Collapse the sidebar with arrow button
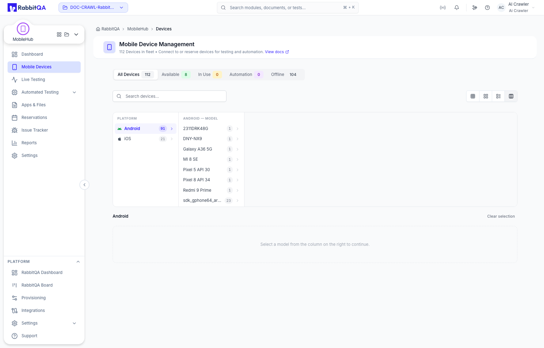 click(x=84, y=185)
